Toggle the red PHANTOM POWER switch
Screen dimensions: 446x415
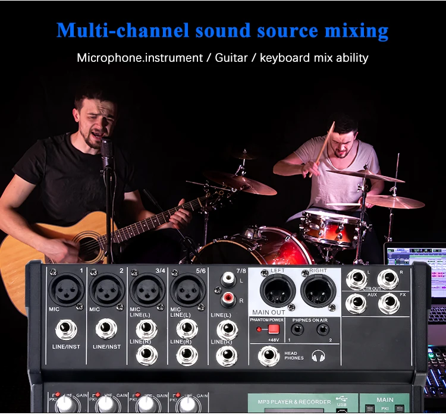point(274,329)
